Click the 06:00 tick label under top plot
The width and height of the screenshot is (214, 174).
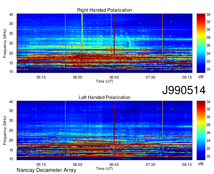point(77,77)
